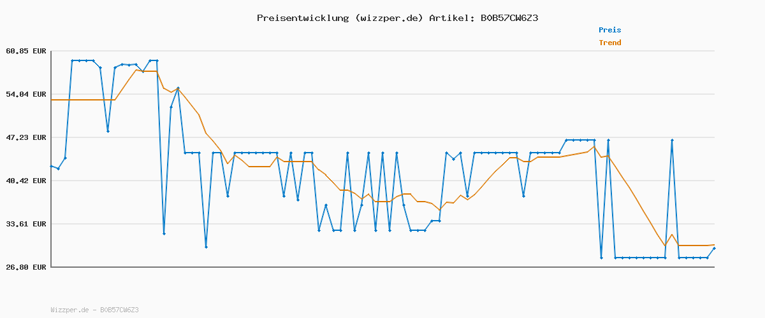The height and width of the screenshot is (318, 765).
Task: Click the 60.85 EUR axis label
Action: click(25, 51)
